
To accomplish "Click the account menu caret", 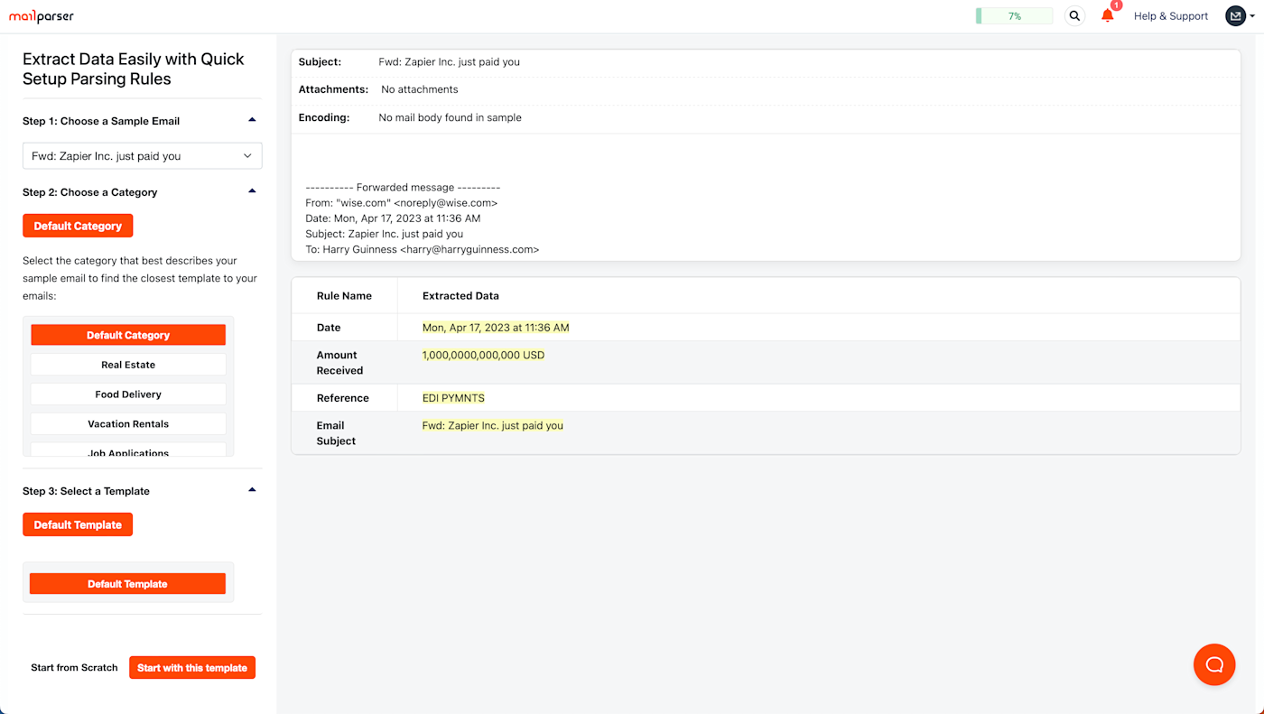I will [1252, 16].
